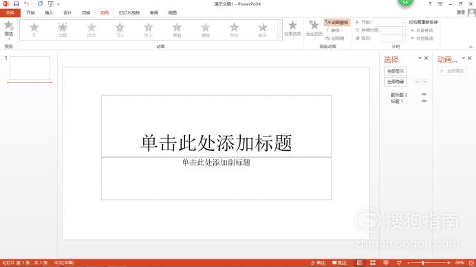Click the 登录 (Sign in) link
The width and height of the screenshot is (476, 267).
tap(461, 12)
